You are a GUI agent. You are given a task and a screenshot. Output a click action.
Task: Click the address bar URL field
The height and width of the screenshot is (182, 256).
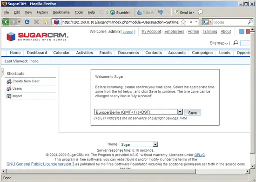click(x=121, y=22)
